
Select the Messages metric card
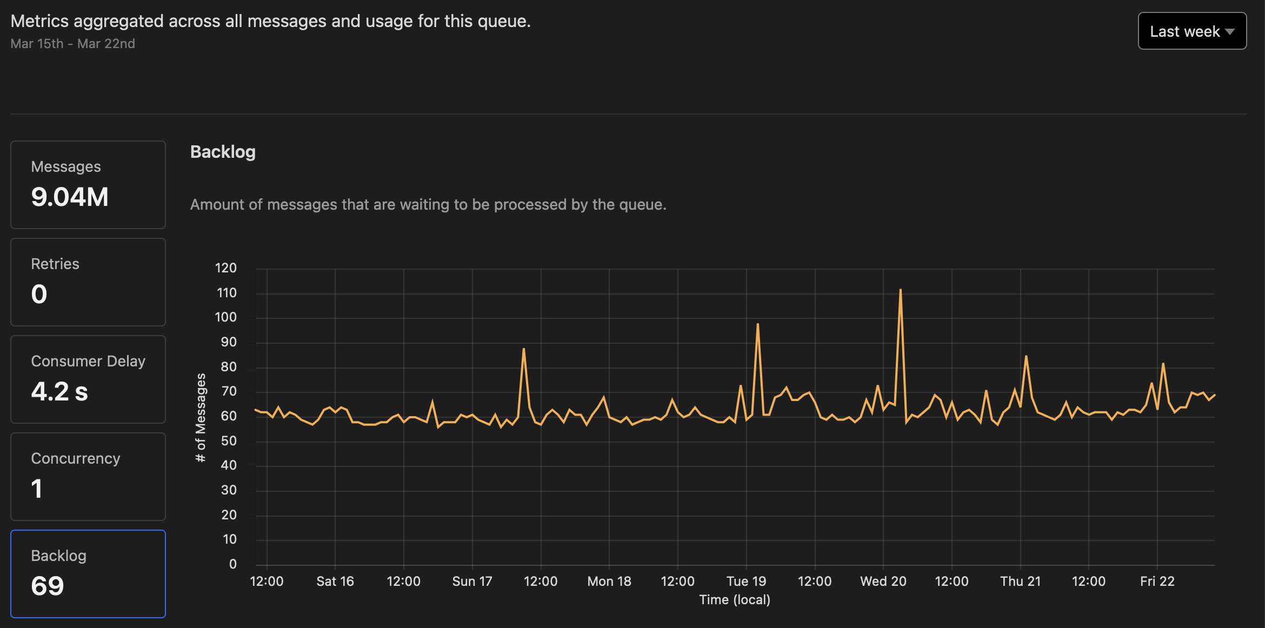[x=88, y=184]
